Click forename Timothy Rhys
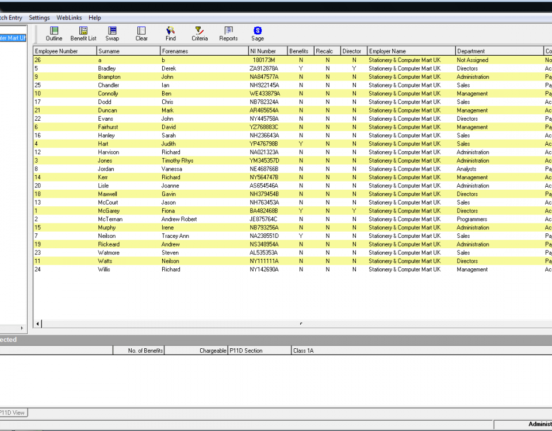 click(x=178, y=161)
